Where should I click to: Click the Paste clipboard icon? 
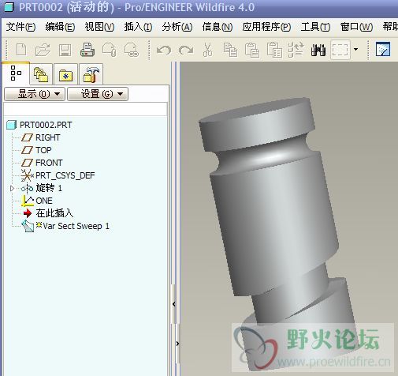point(252,50)
